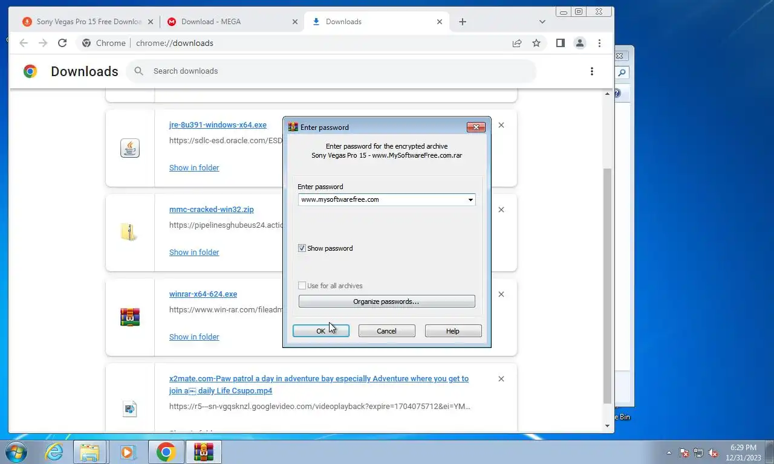Open x2mate.com Paw patrol mp4 link

pyautogui.click(x=319, y=385)
